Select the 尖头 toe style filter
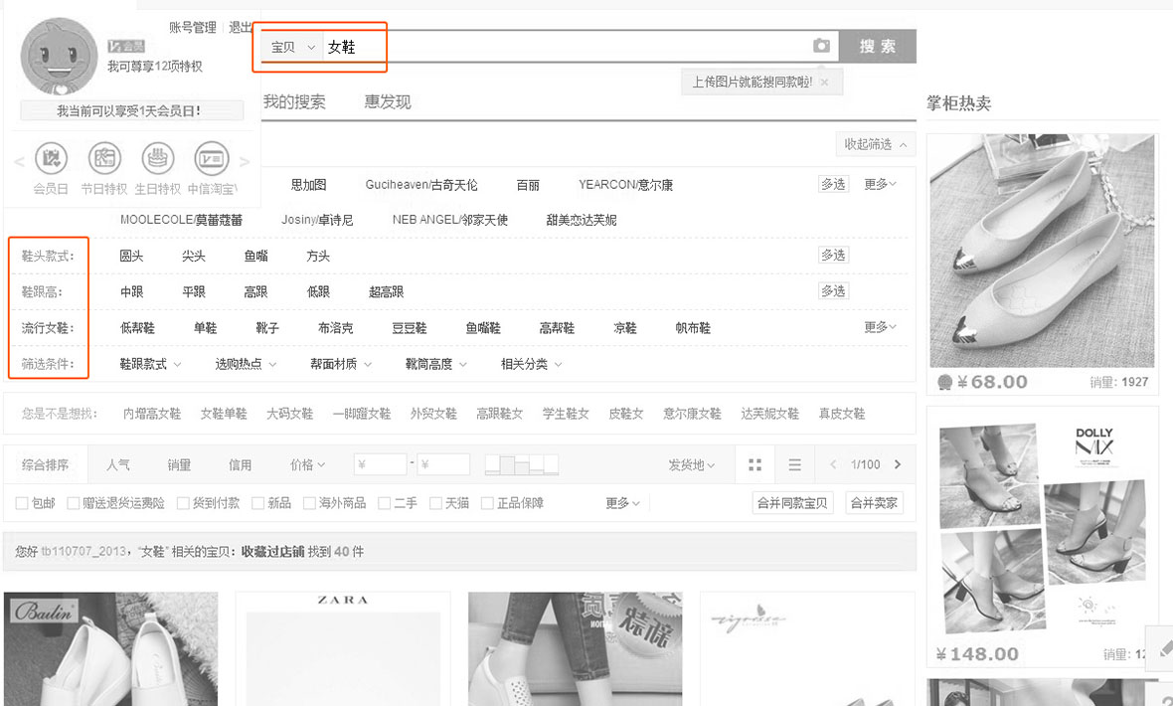This screenshot has height=706, width=1173. click(194, 256)
